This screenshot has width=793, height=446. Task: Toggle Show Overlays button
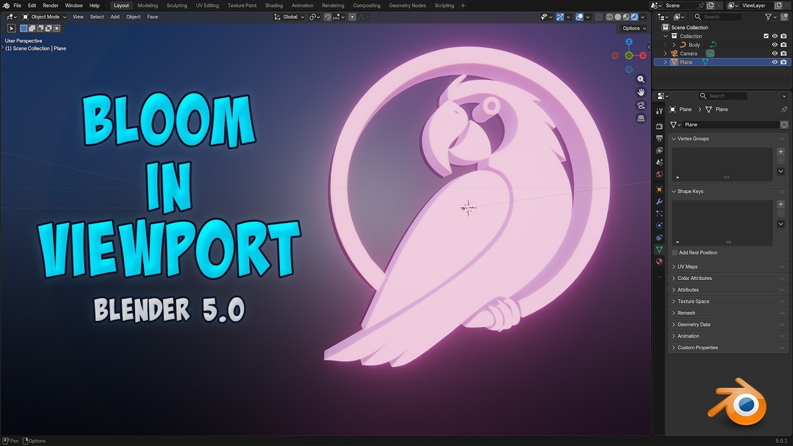tap(579, 17)
